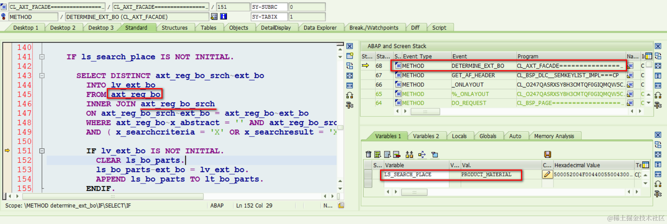Image resolution: width=667 pixels, height=224 pixels.
Task: Open the Memory Analysis tab
Action: (x=554, y=136)
